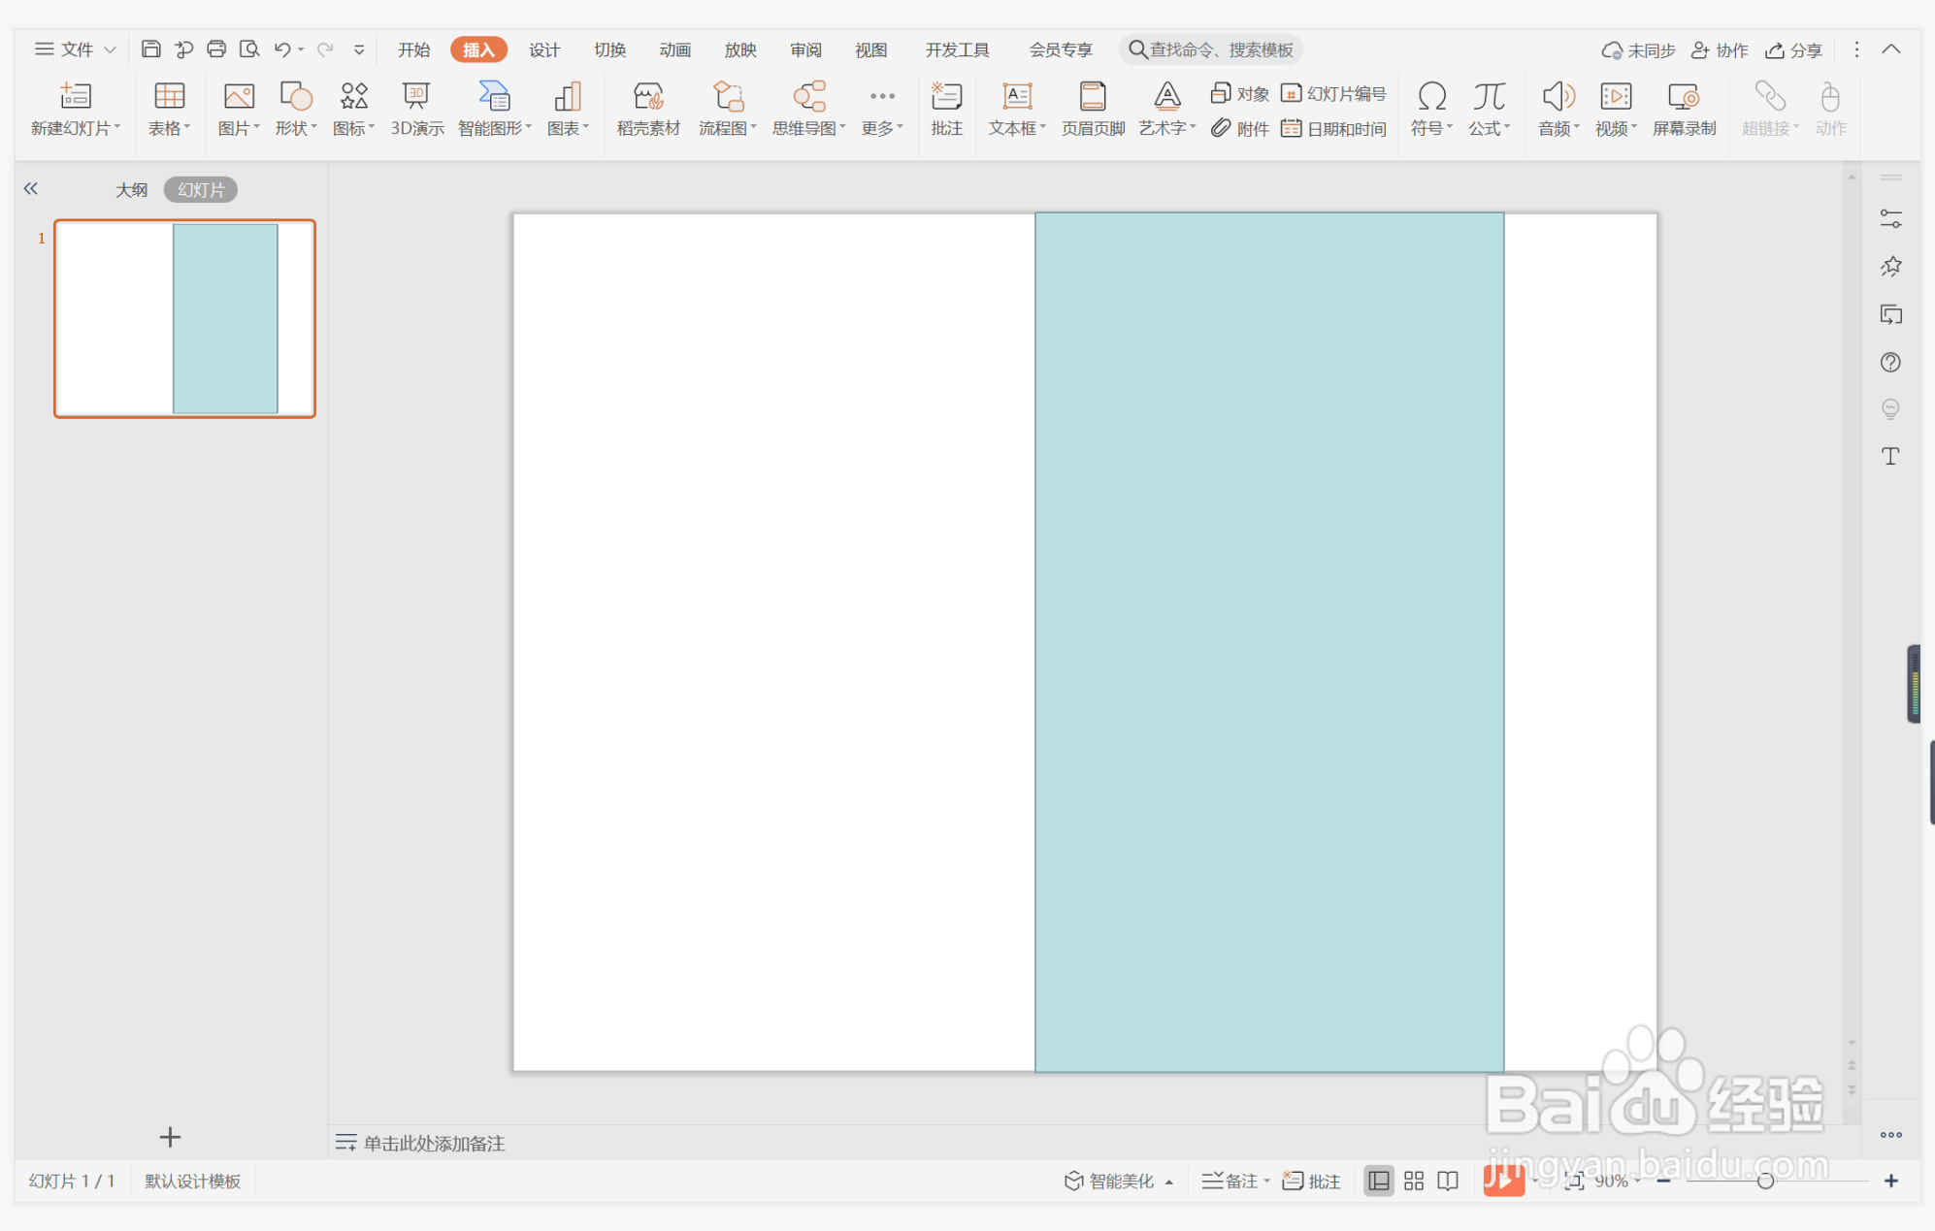Click the 批注 comment icon in ribbon

946,97
